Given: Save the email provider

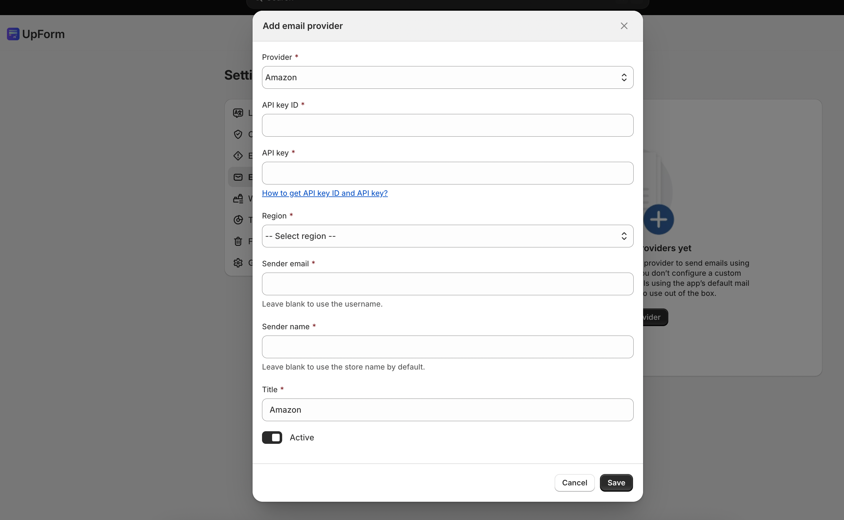Looking at the screenshot, I should 616,483.
